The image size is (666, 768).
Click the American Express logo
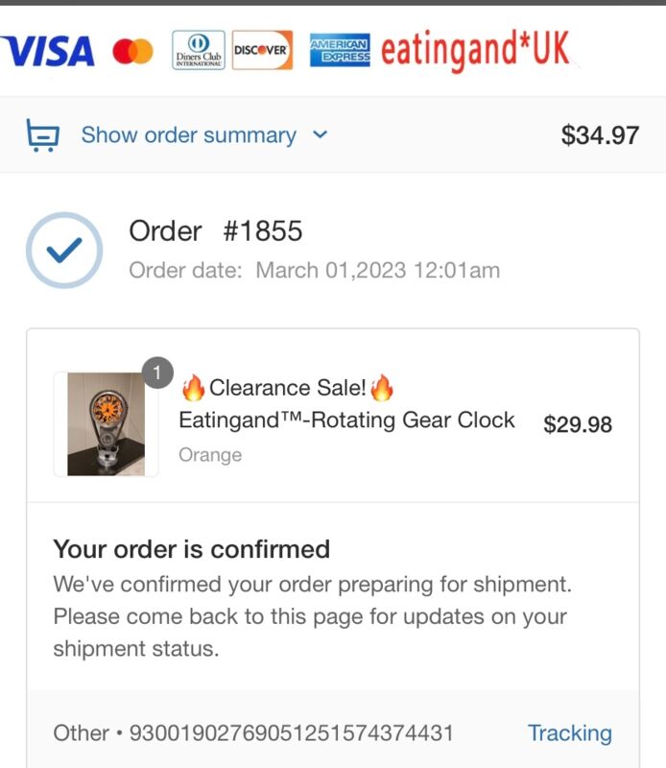click(340, 50)
